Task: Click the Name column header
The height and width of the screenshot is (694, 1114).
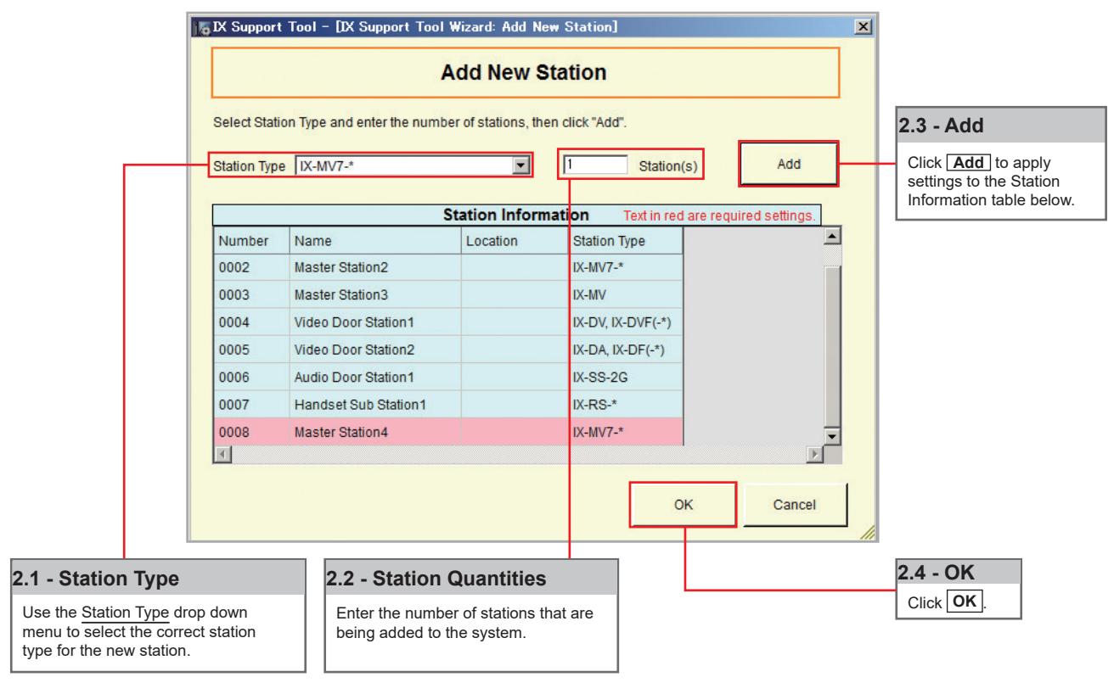Action: point(374,241)
